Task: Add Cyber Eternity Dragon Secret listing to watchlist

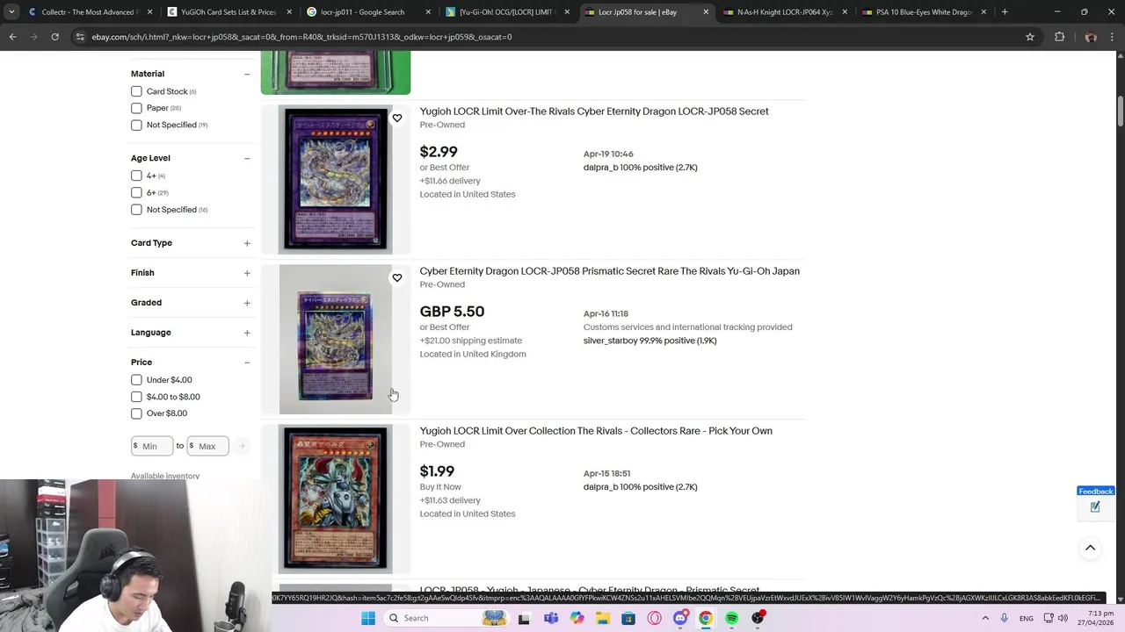Action: pyautogui.click(x=397, y=118)
